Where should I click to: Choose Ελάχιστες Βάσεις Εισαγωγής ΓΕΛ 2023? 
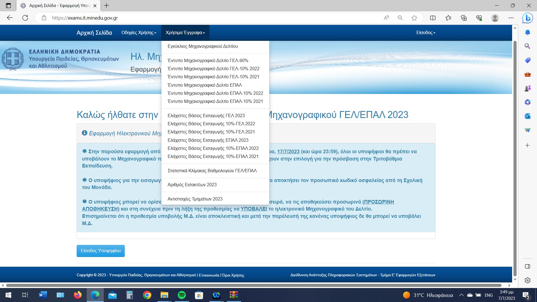tap(206, 115)
